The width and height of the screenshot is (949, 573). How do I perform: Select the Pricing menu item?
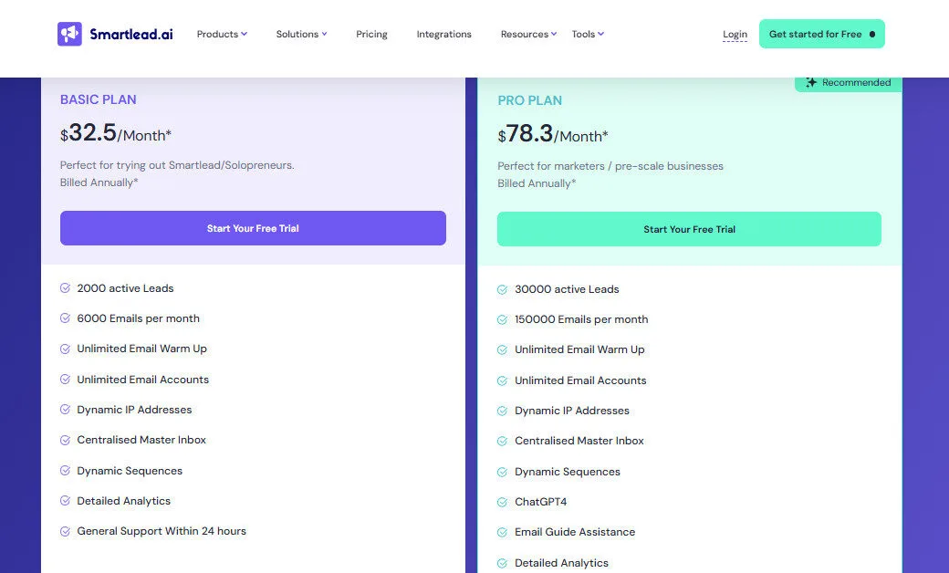point(371,34)
